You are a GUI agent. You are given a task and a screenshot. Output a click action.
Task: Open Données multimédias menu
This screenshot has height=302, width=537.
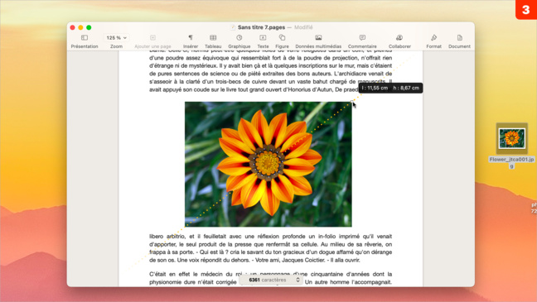click(318, 41)
